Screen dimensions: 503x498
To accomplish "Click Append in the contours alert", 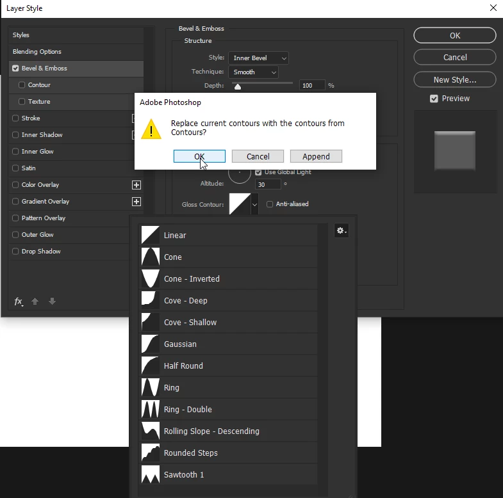I will tap(316, 156).
